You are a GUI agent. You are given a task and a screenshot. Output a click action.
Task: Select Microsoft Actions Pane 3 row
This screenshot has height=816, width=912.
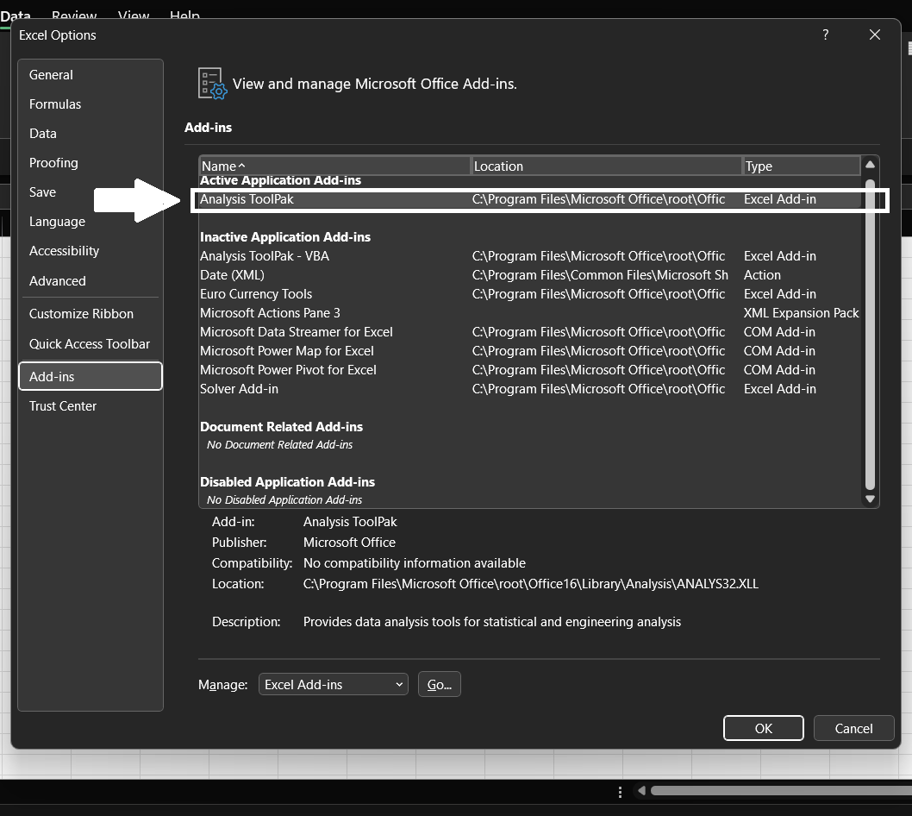(x=530, y=313)
